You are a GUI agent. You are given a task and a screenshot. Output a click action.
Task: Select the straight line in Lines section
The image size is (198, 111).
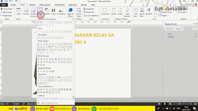[x=38, y=31]
